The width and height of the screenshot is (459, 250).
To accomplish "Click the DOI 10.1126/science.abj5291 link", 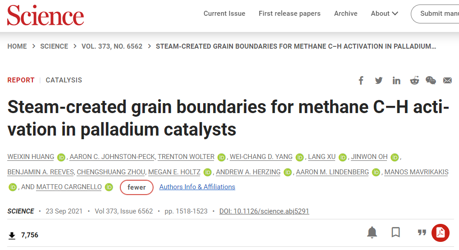I will (x=264, y=211).
